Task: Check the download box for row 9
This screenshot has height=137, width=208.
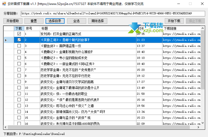Action: [19, 82]
